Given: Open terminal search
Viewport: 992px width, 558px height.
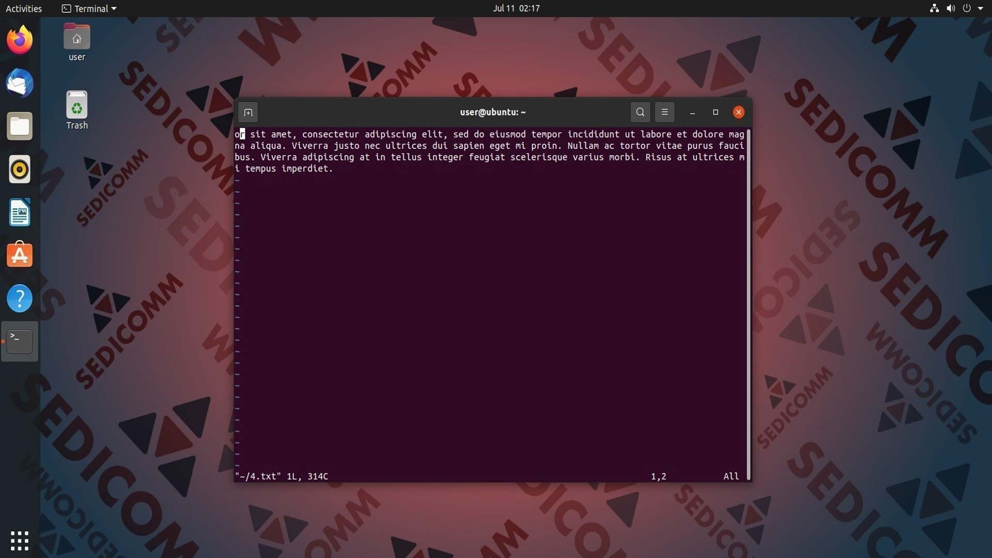Looking at the screenshot, I should tap(640, 112).
